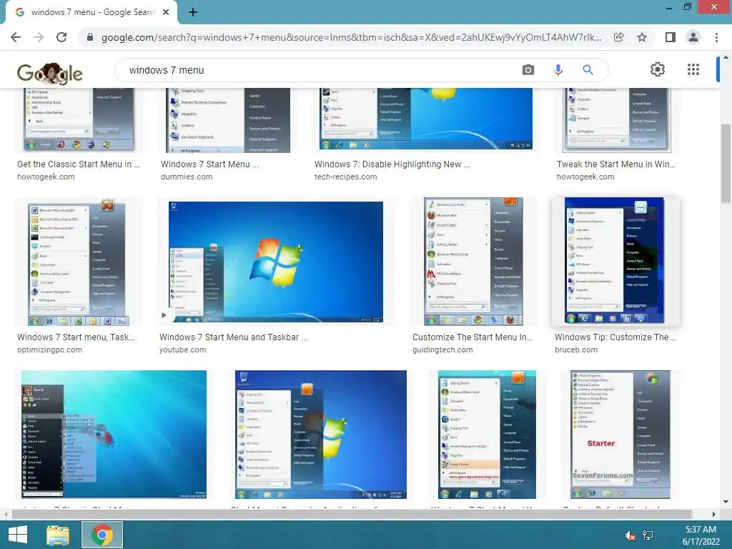Go to Google home via doodle logo
The height and width of the screenshot is (549, 732).
coord(49,74)
